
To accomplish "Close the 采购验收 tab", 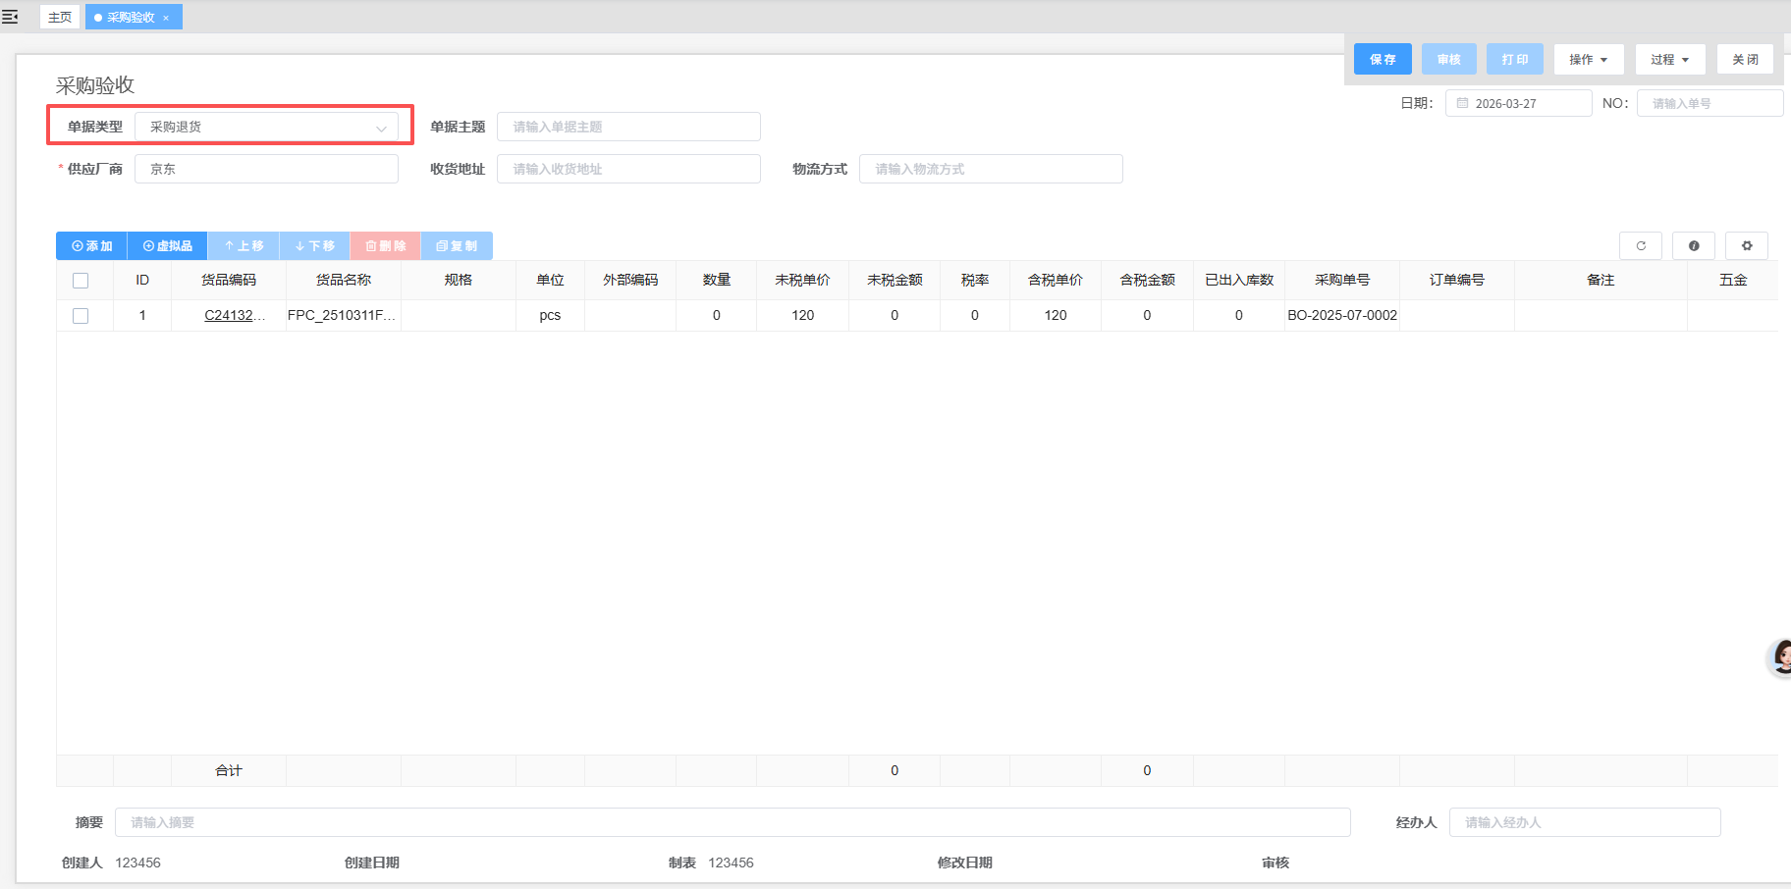I will [x=166, y=18].
